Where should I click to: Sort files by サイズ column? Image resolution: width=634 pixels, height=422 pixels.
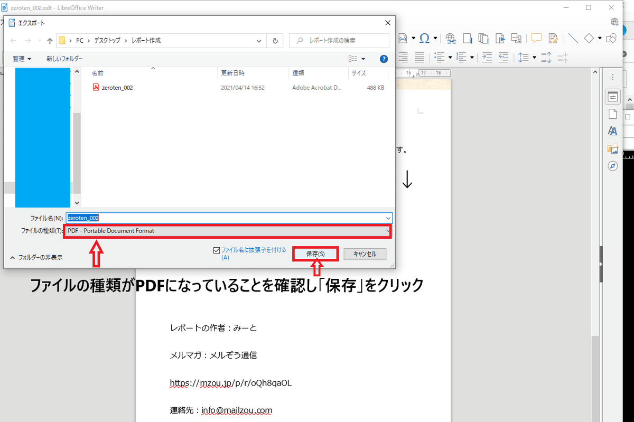(359, 73)
